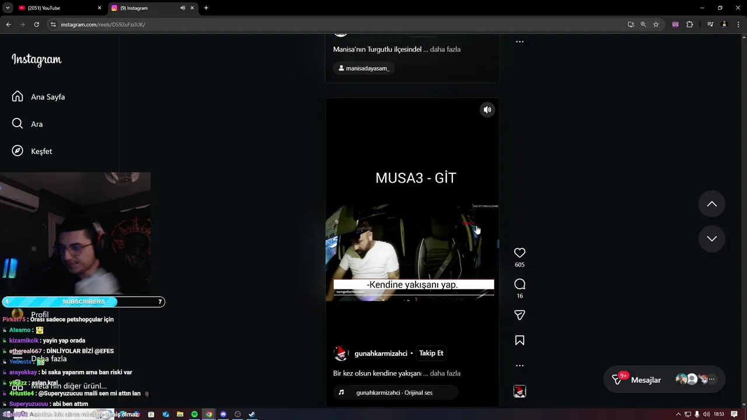This screenshot has height=420, width=747.
Task: Open Spotify from taskbar
Action: click(194, 414)
